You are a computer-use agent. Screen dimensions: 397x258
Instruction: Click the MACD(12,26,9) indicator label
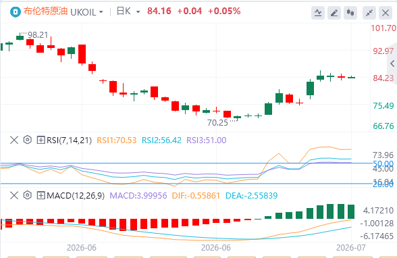tap(76, 195)
